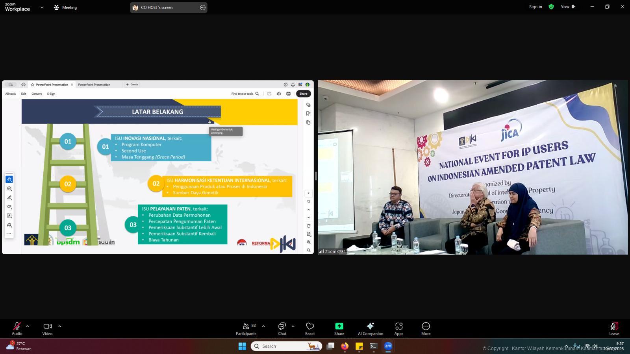Open the More options menu
This screenshot has height=354, width=630.
pos(426,328)
